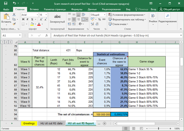This screenshot has height=131, width=184.
Task: Undo the last action
Action: coord(14,3)
